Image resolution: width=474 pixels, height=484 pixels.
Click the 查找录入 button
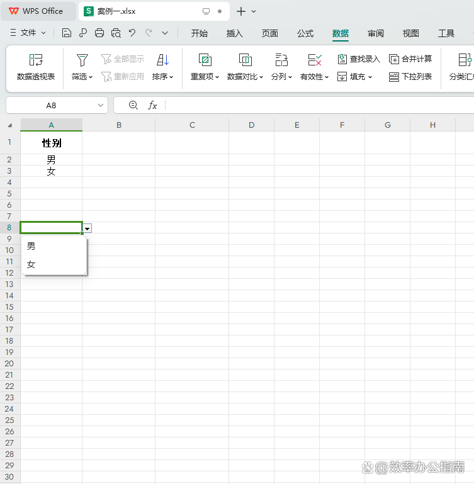[359, 59]
